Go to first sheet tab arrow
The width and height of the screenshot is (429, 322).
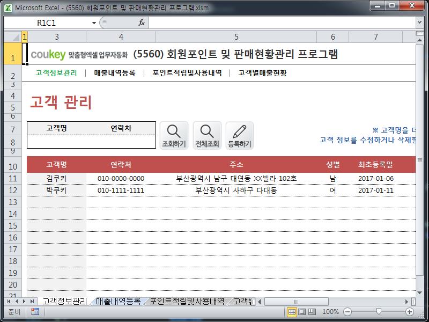9,302
